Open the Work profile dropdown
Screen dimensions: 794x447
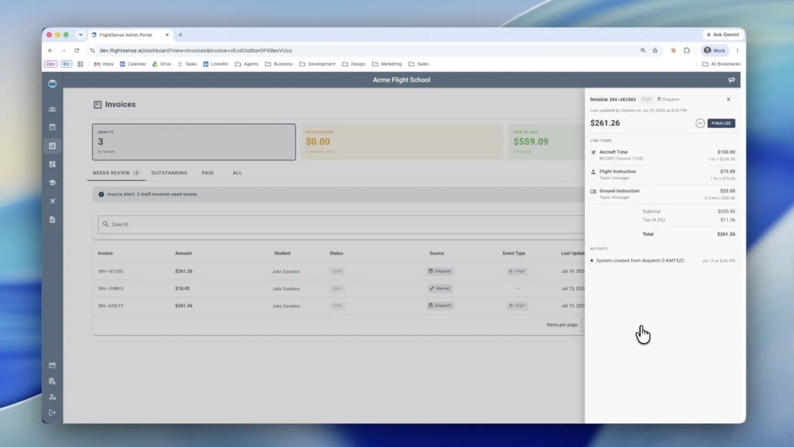(x=715, y=50)
